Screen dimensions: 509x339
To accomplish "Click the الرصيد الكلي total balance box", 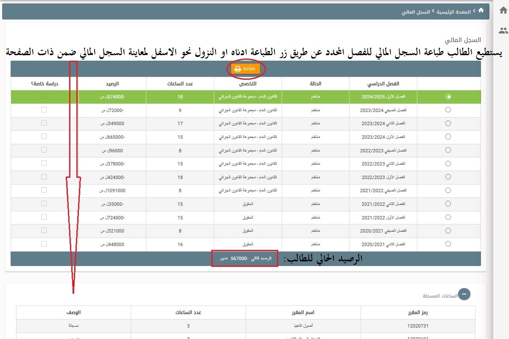I will [x=246, y=258].
